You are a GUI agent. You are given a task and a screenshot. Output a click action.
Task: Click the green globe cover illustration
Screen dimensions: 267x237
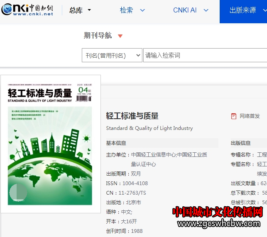tap(50, 166)
